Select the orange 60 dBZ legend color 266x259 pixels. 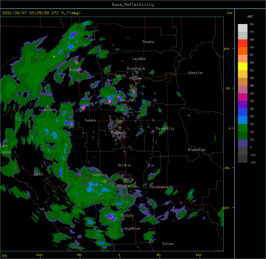tap(243, 51)
